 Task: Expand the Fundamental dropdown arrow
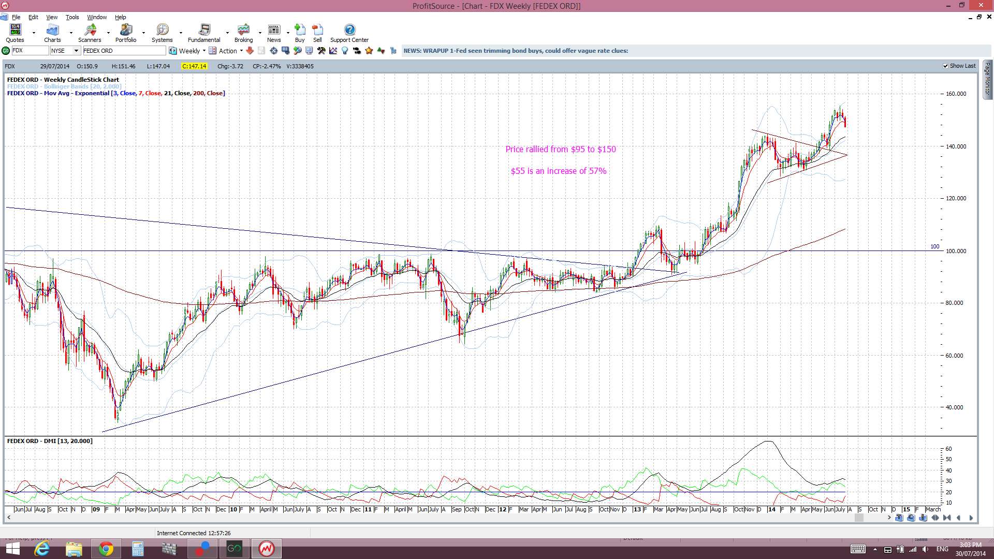[x=227, y=33]
